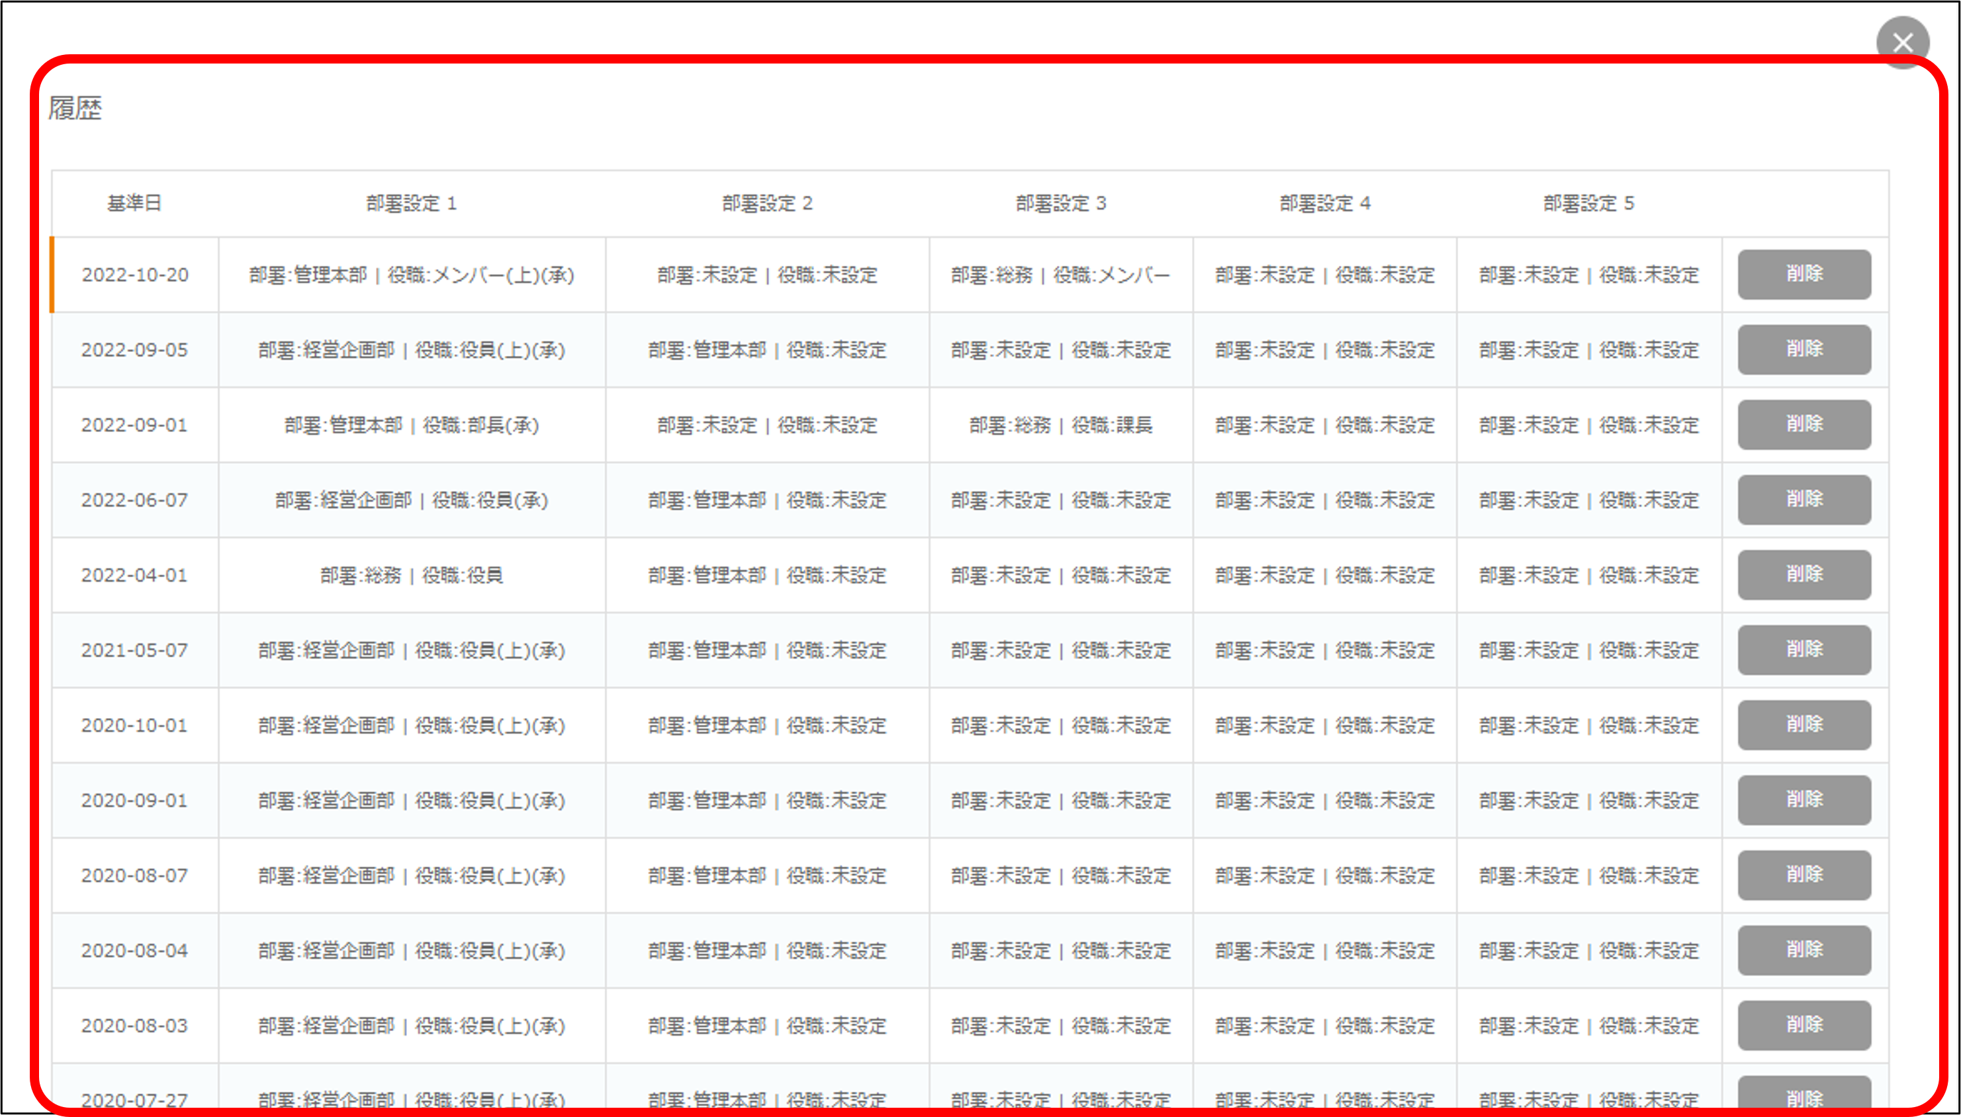The image size is (1961, 1117).
Task: Delete the 2021-05-07 history entry
Action: (x=1803, y=650)
